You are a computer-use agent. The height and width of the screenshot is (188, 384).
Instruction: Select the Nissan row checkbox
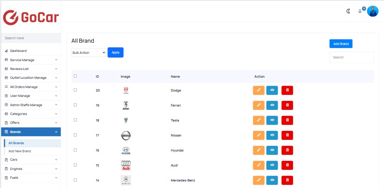(75, 135)
